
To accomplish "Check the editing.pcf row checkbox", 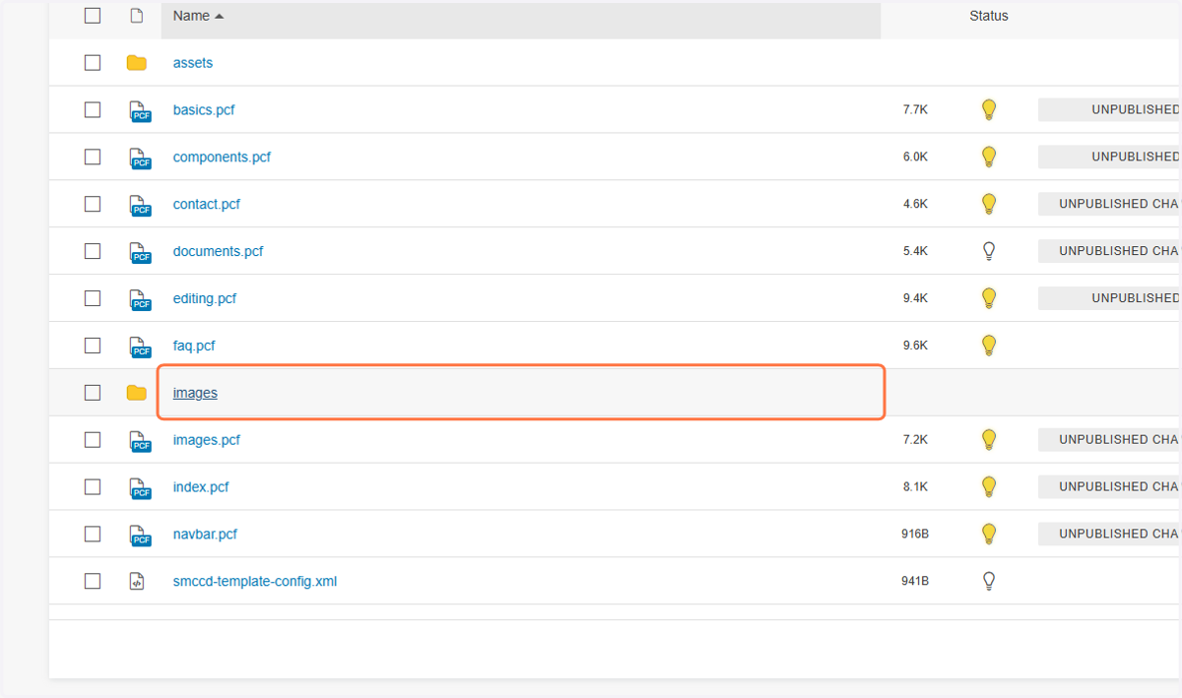I will point(93,298).
